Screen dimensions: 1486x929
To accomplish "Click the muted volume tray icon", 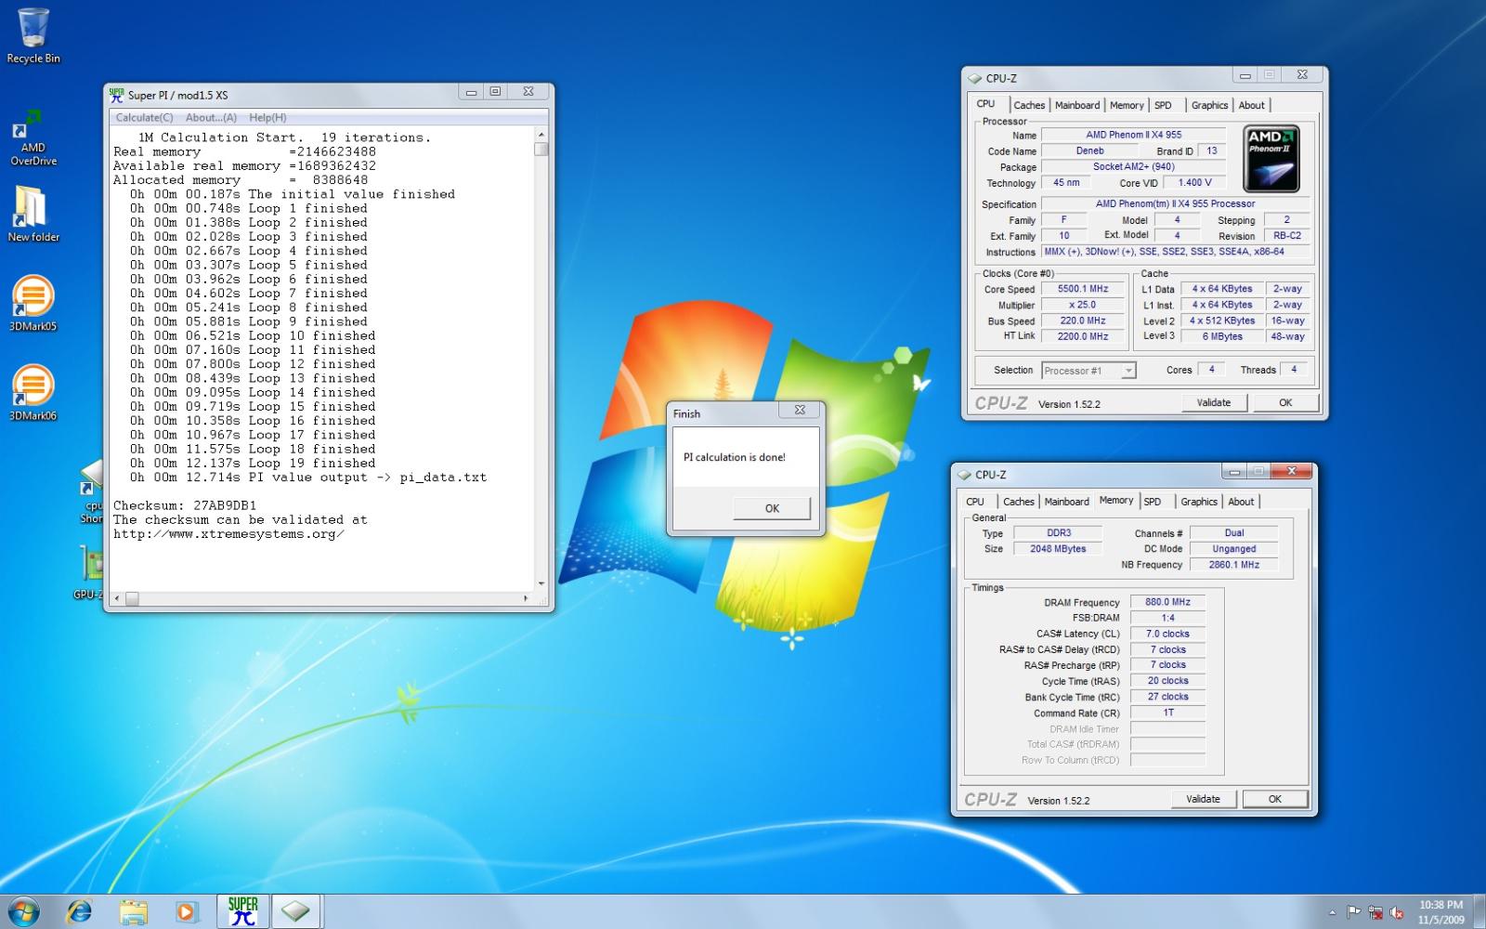I will [1396, 912].
